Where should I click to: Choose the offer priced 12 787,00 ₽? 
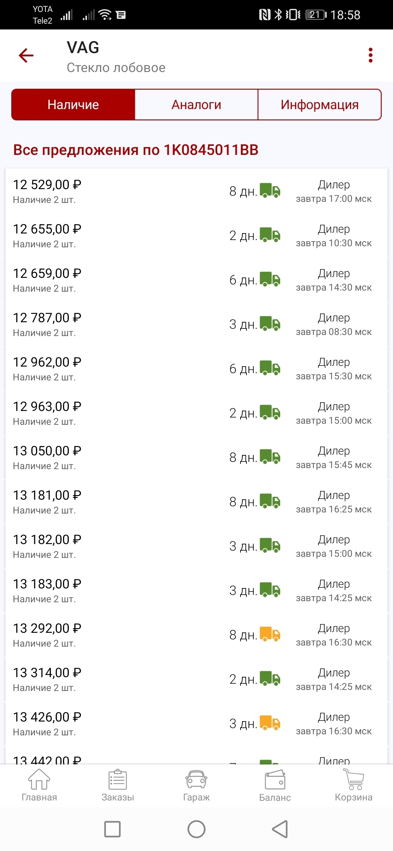47,318
